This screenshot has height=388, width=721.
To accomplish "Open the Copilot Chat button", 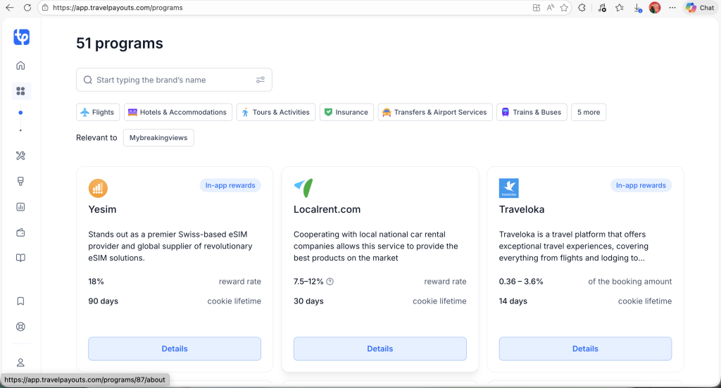I will click(x=700, y=8).
